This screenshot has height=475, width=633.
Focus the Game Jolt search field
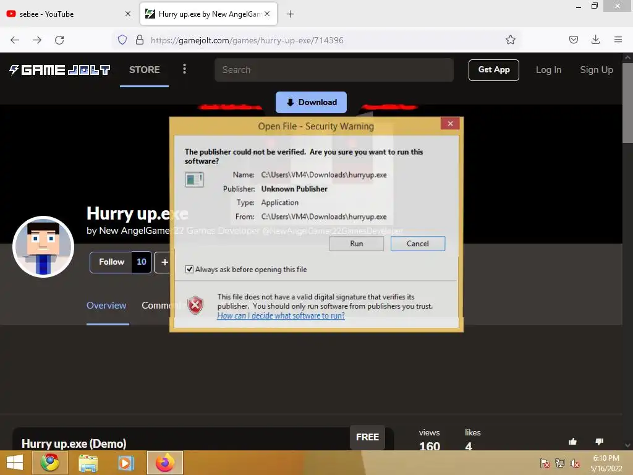334,70
